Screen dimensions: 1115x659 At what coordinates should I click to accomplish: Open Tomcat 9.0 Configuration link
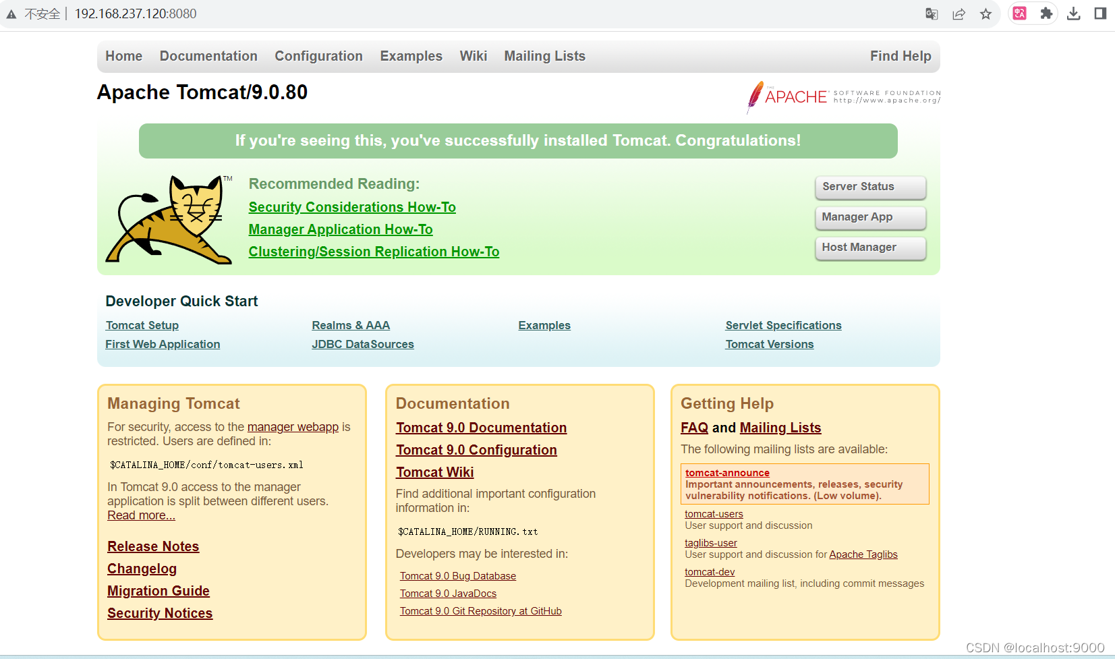click(x=476, y=450)
